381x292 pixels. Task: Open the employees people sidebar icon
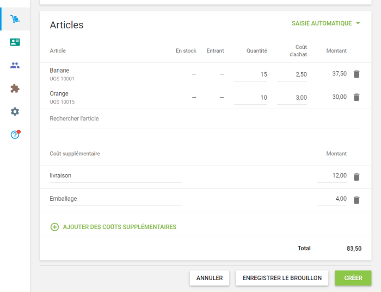click(15, 65)
